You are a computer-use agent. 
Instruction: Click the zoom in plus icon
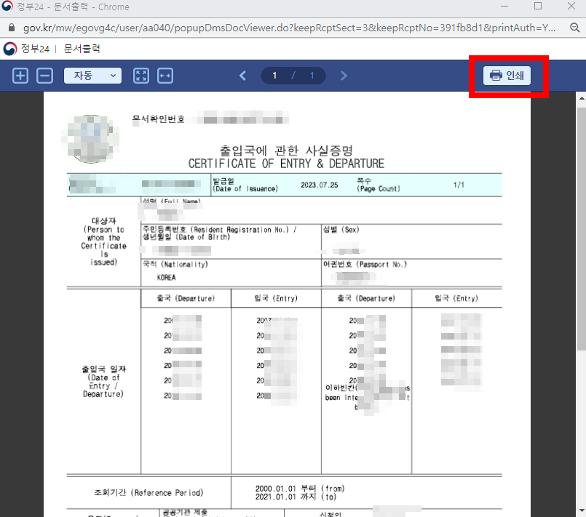click(20, 76)
